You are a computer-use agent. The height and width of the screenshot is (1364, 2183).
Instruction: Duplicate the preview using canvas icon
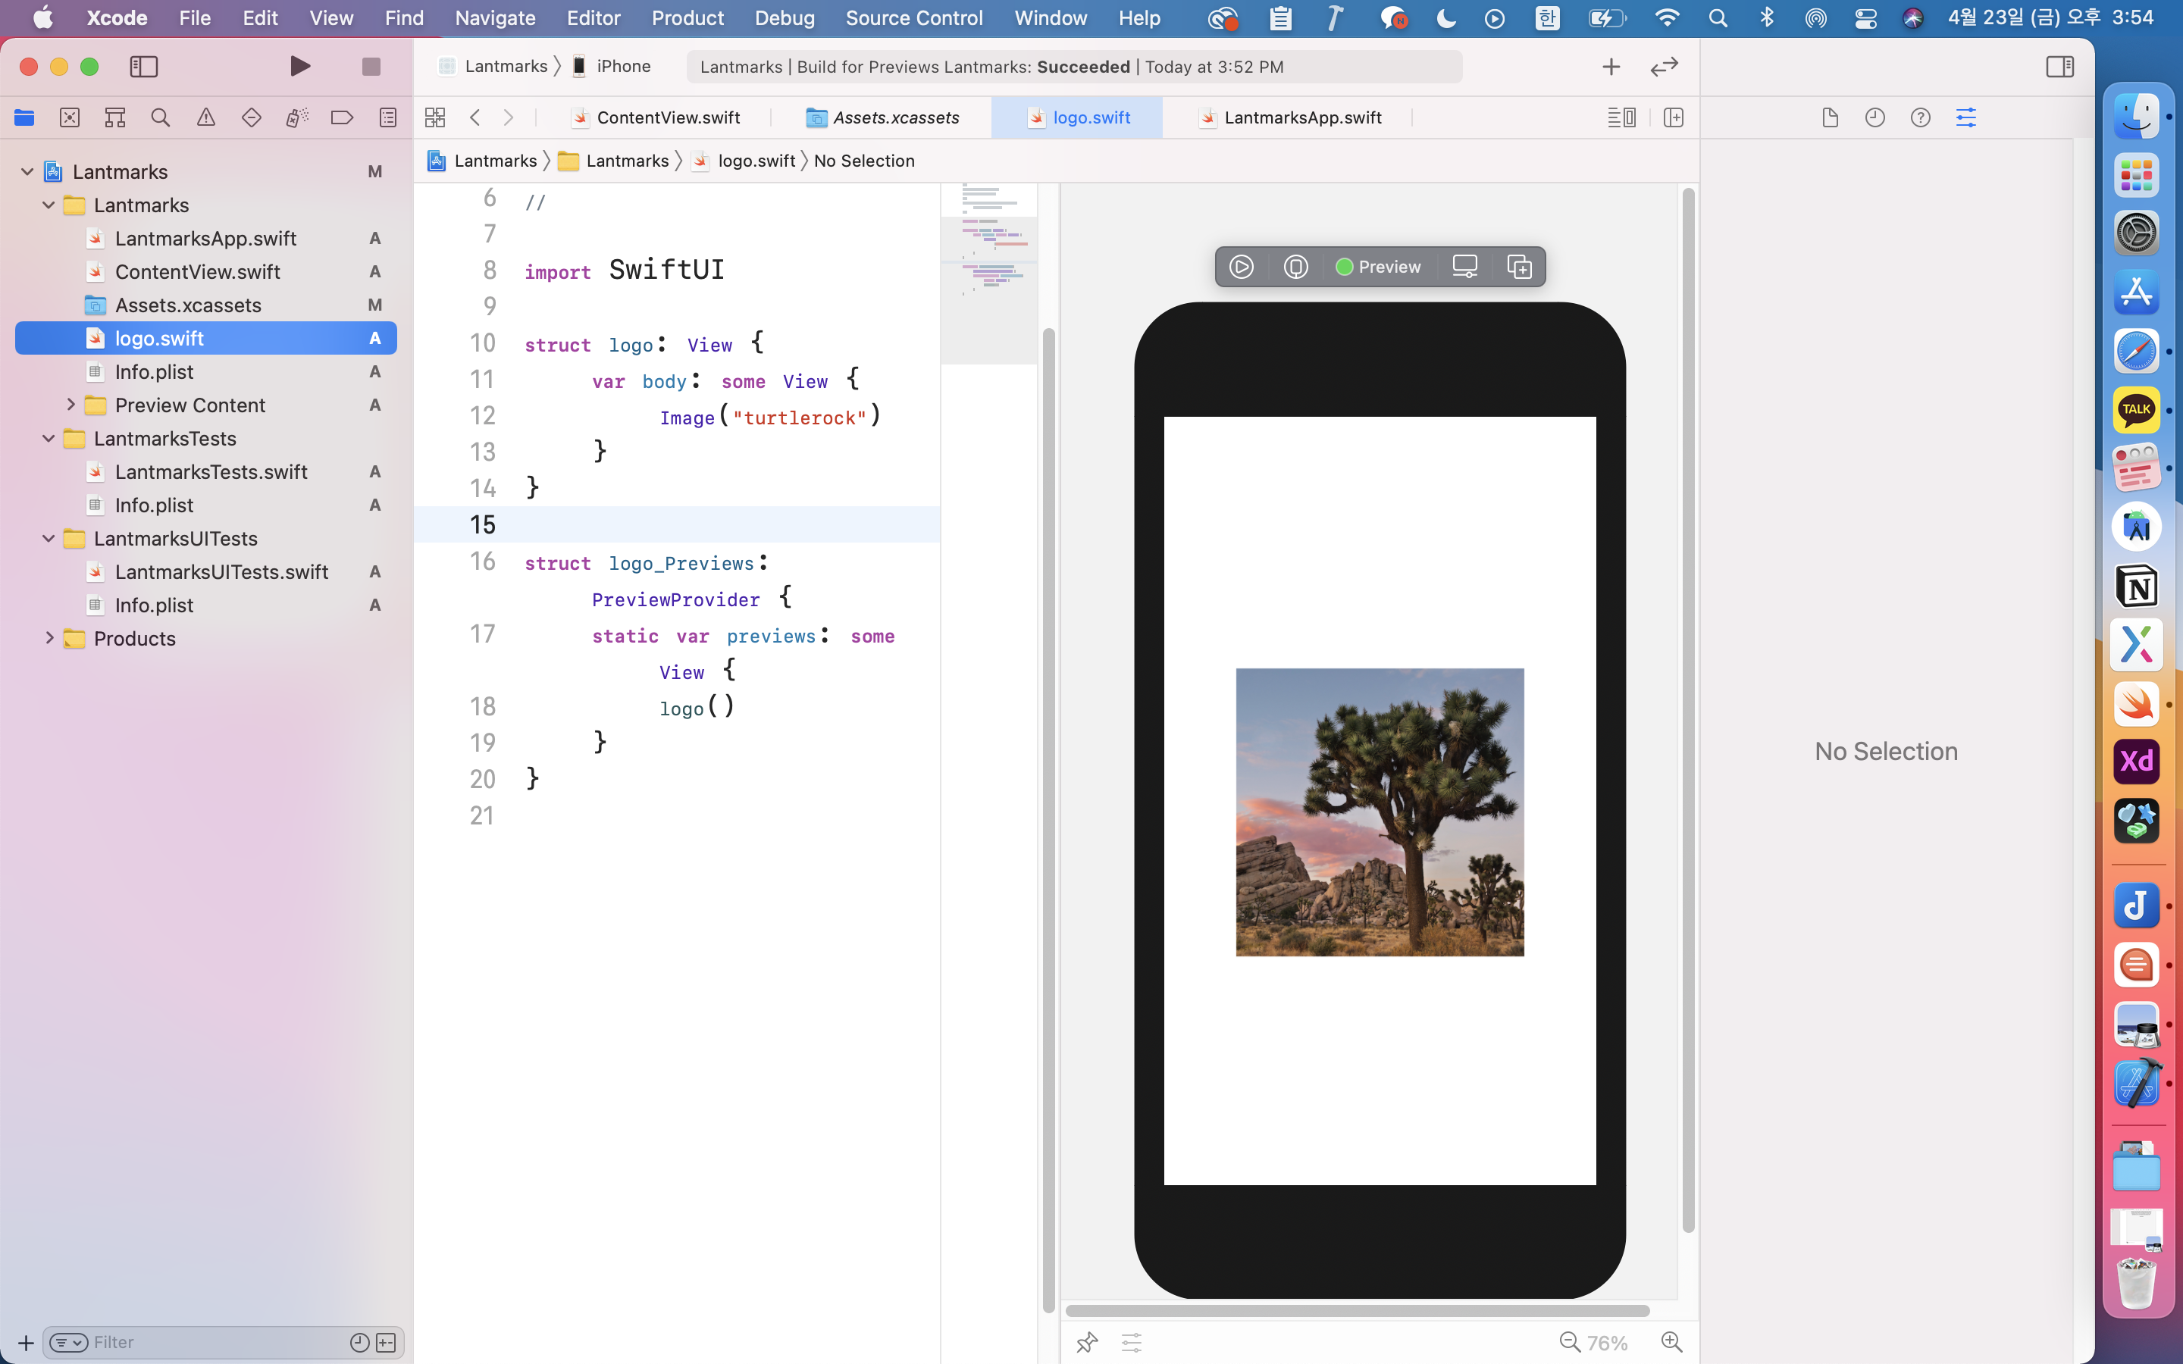tap(1519, 267)
